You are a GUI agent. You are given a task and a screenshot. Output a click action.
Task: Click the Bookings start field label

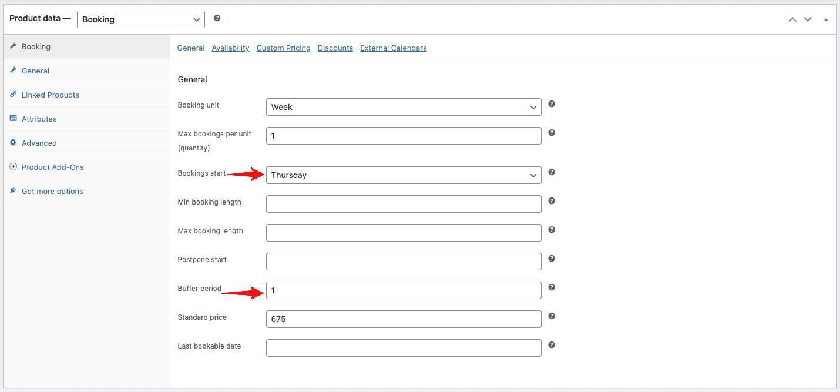coord(201,173)
